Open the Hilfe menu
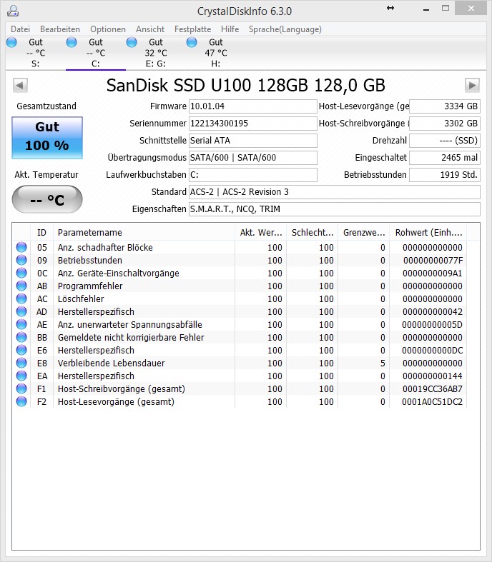 point(230,29)
